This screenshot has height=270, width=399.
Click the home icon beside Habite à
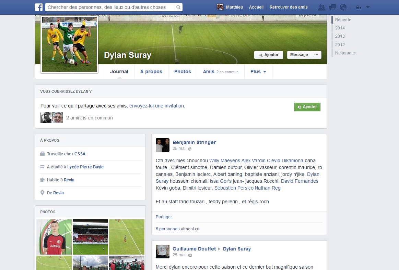point(43,180)
